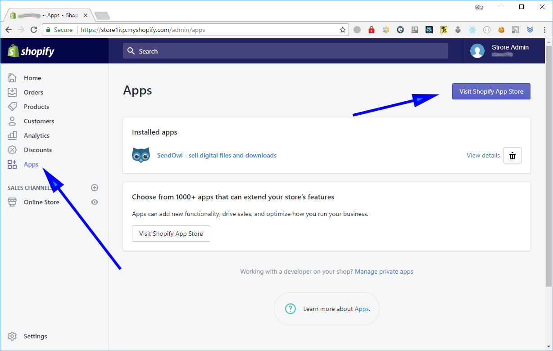553x351 pixels.
Task: Click the black React Developer Tools icon
Action: click(429, 30)
